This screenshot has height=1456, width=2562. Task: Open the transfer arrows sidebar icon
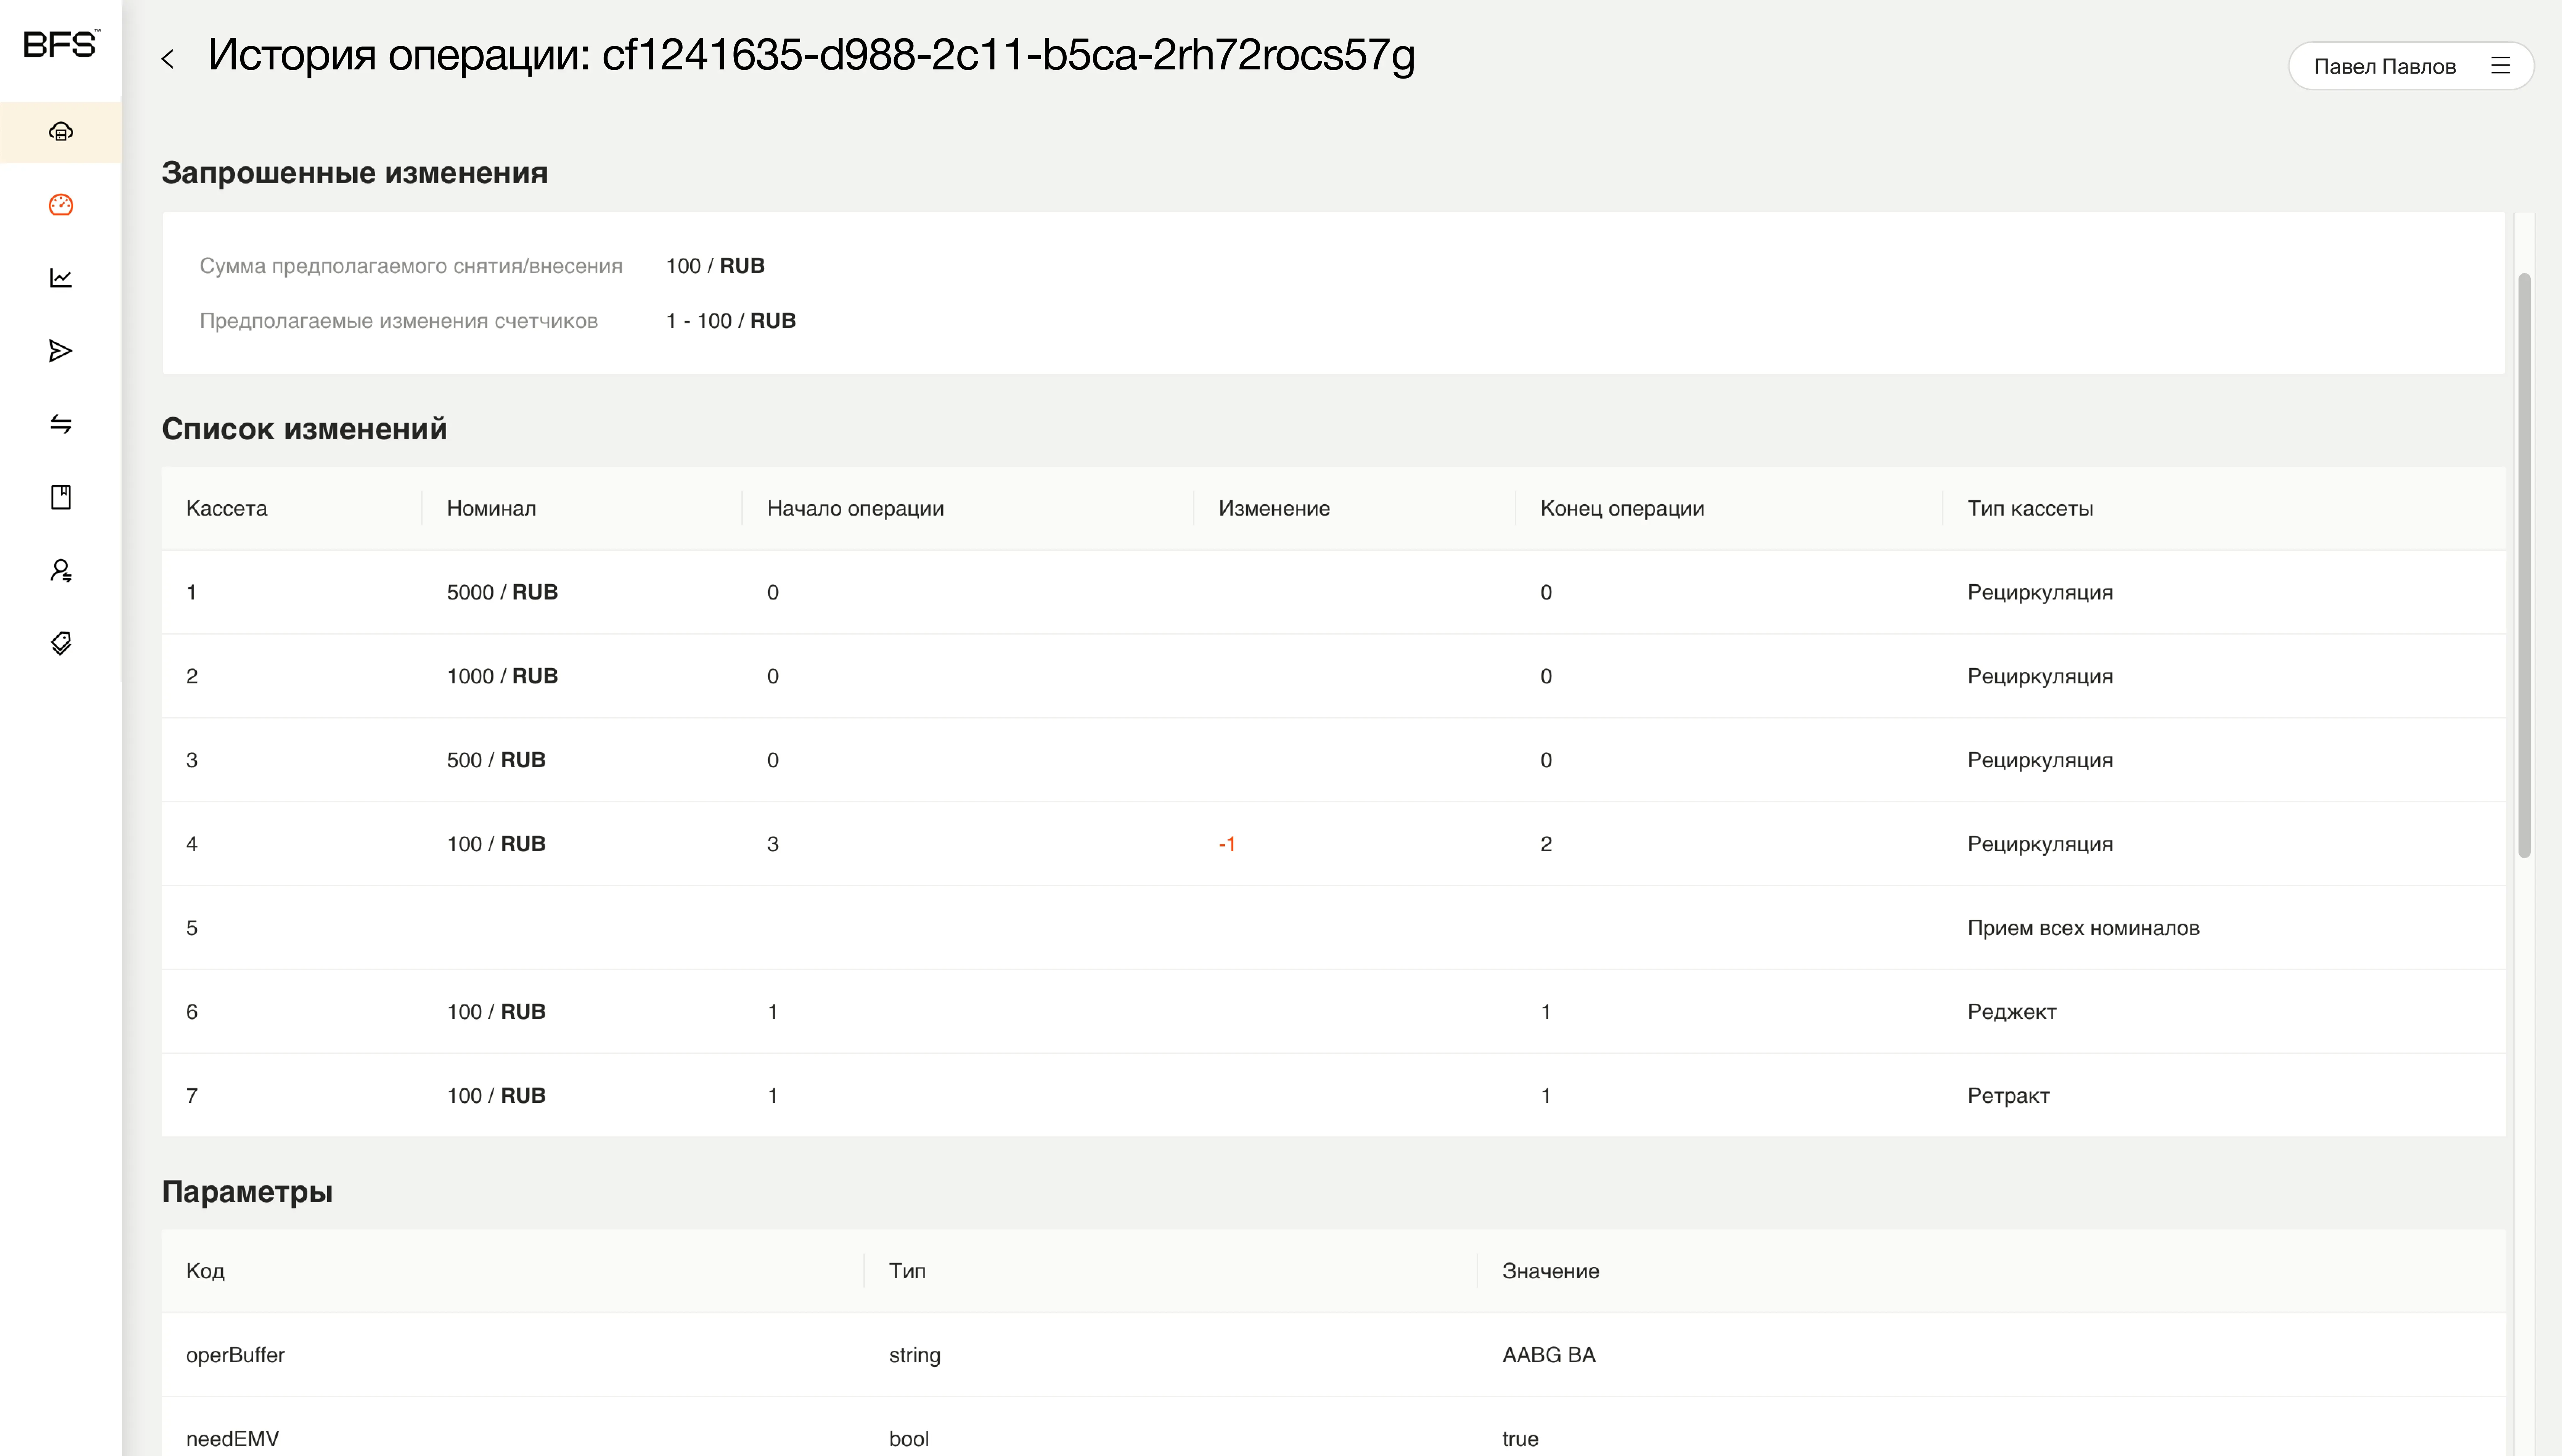[61, 424]
